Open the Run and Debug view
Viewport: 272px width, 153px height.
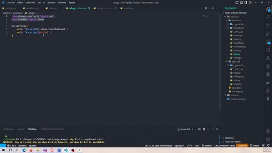coord(268,34)
